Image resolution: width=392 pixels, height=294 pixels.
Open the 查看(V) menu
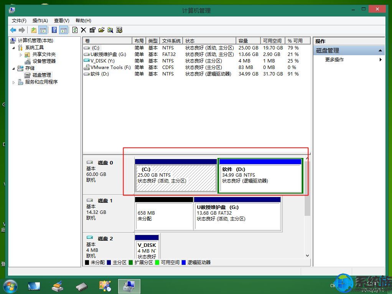(61, 20)
